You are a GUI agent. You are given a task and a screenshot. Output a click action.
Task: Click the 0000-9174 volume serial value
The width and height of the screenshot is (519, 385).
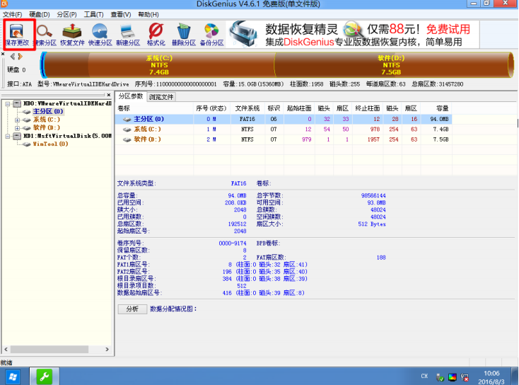(x=233, y=243)
